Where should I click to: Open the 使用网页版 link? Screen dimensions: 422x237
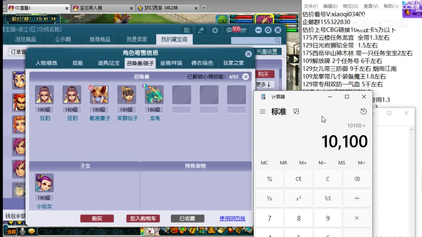click(232, 219)
